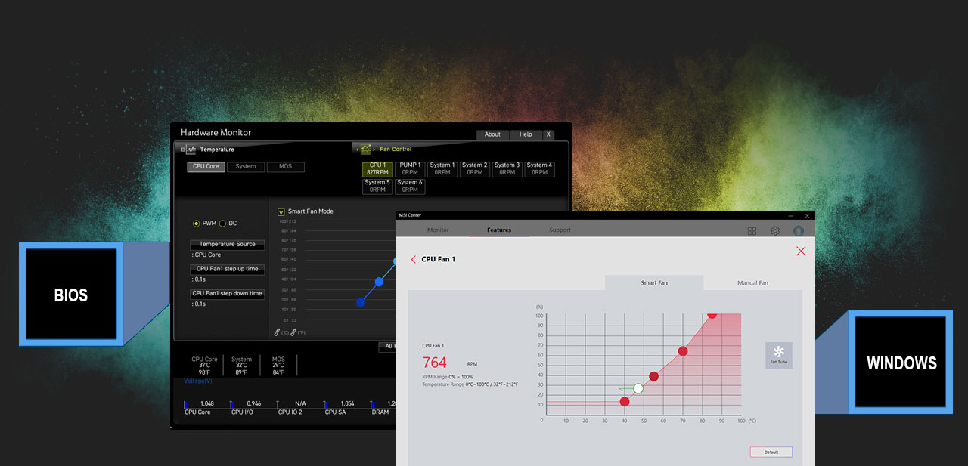Open the user profile icon in MSI Center
This screenshot has height=466, width=968.
(x=799, y=230)
